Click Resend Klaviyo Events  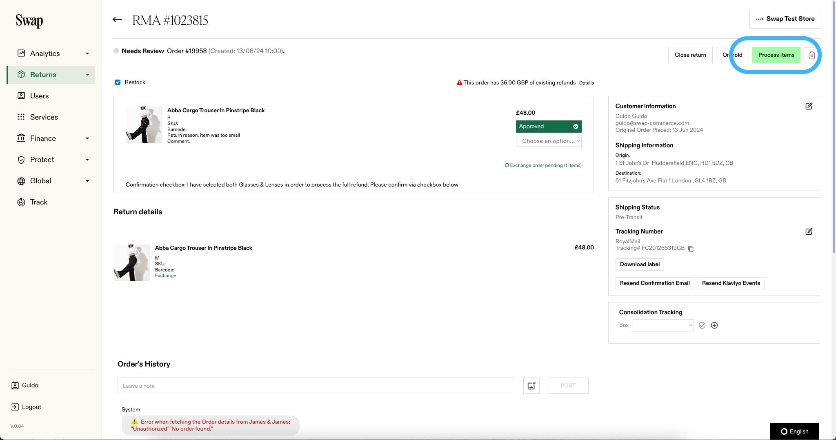(x=731, y=283)
